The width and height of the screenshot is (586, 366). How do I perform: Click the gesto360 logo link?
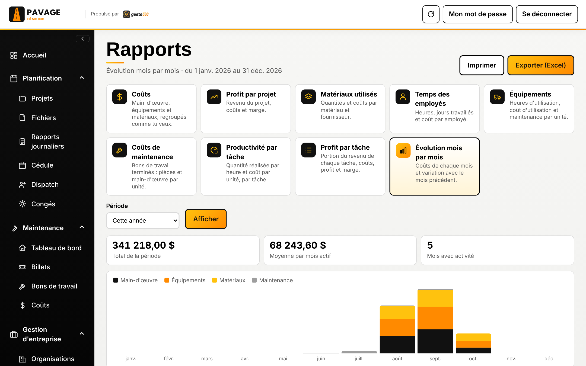pos(136,14)
